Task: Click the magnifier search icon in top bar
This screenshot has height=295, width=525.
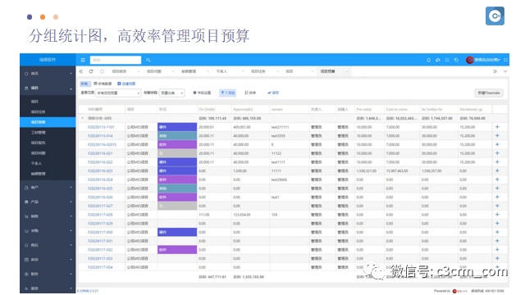Action: (x=148, y=60)
